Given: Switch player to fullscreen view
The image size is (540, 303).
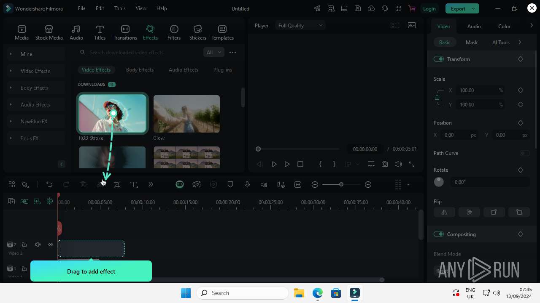Looking at the screenshot, I should tap(412, 164).
